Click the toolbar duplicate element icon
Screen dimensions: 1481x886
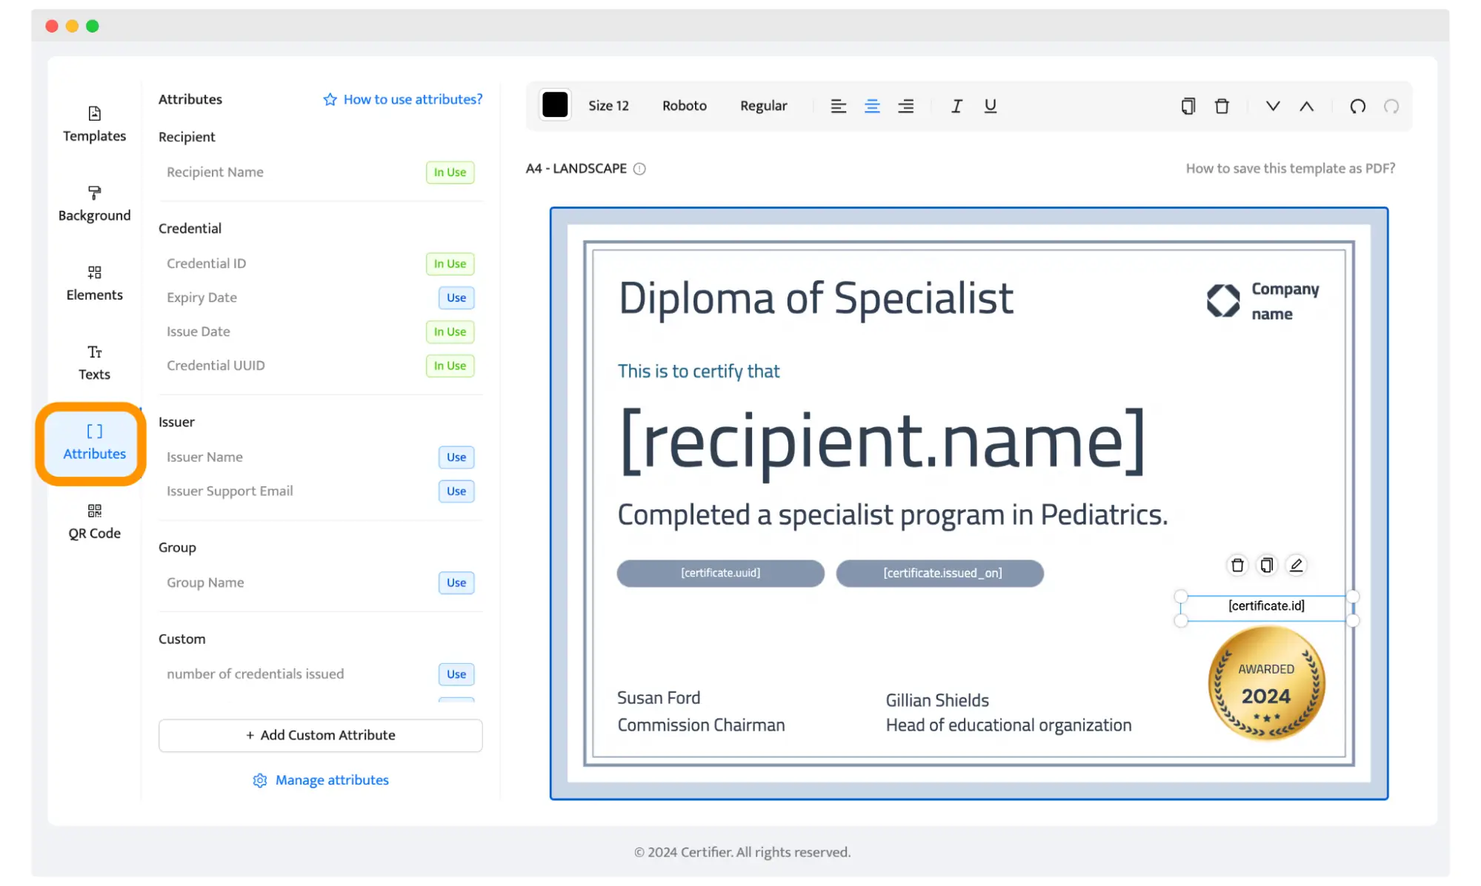pyautogui.click(x=1188, y=106)
